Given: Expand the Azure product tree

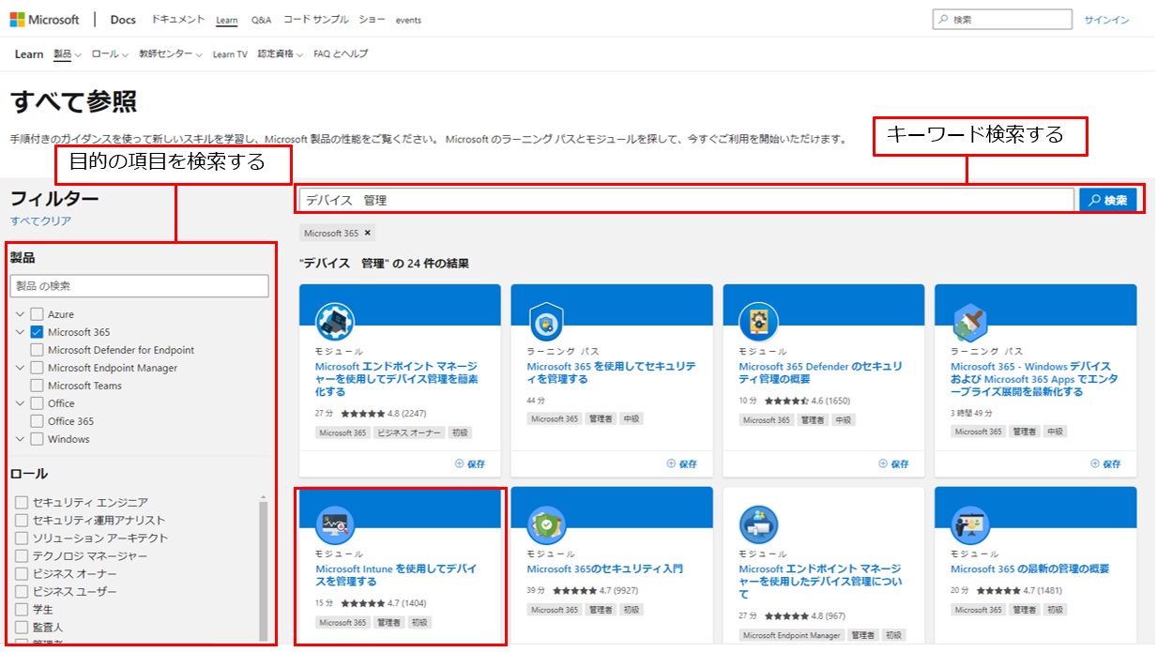Looking at the screenshot, I should pos(20,314).
